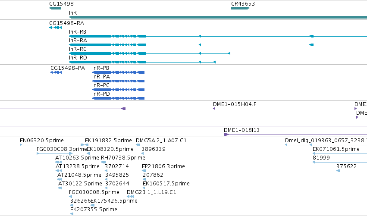Viewport: 367px width, 216px height.
Task: Click the EP21806.3prime EST label
Action: pos(163,166)
